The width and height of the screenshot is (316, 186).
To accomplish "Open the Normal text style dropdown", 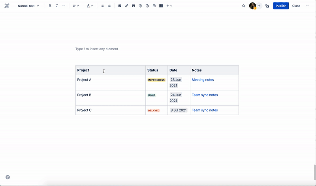I will 28,6.
